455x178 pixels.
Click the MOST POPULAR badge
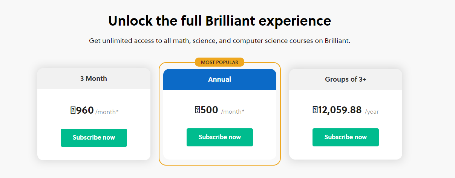[220, 62]
